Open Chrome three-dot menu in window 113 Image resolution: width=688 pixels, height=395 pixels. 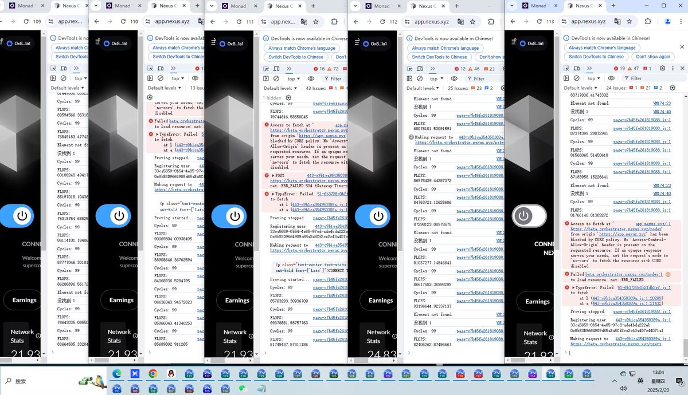click(x=681, y=21)
